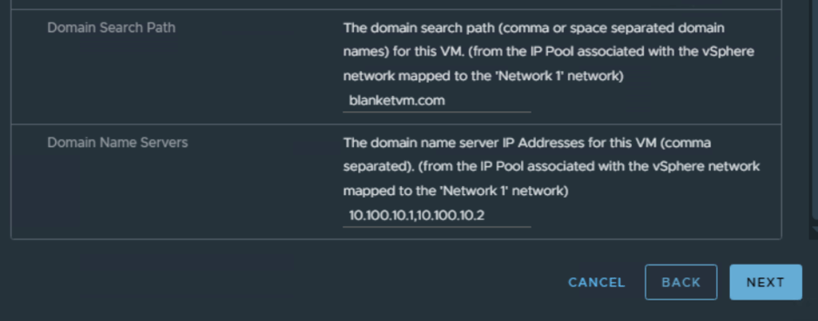Click the Domain Search Path label
This screenshot has height=321, width=818.
tap(111, 28)
